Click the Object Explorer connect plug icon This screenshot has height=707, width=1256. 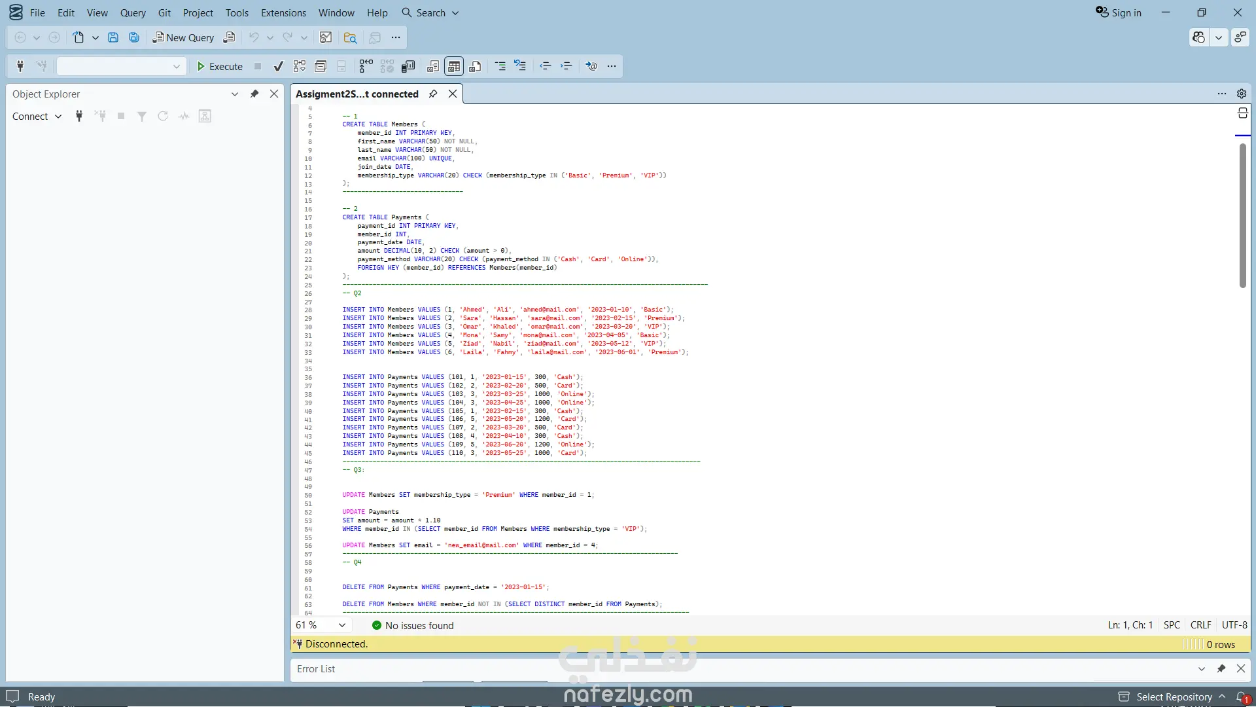(x=79, y=116)
